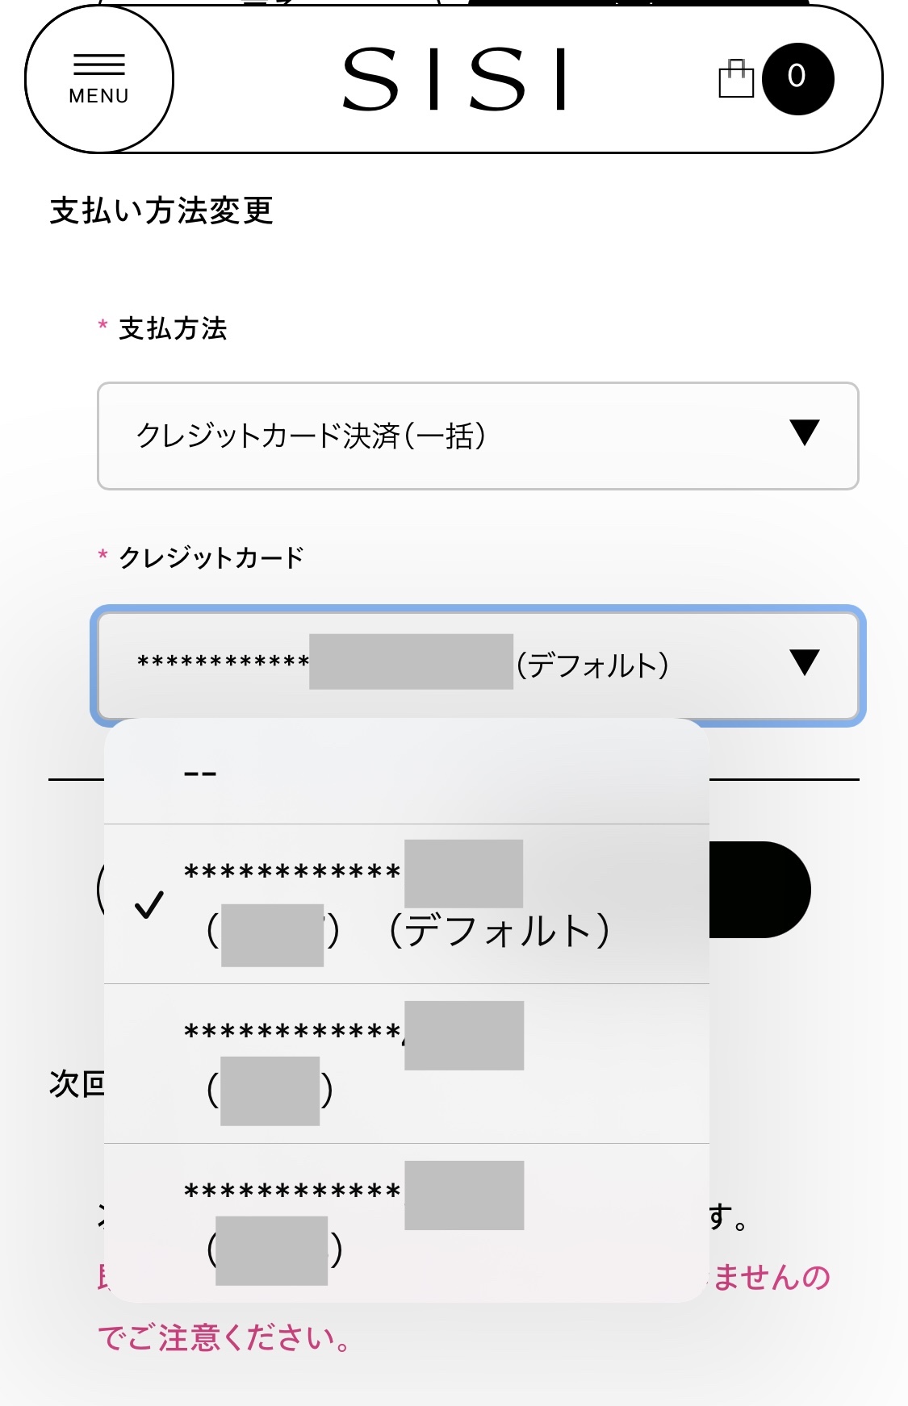
Task: Click the checkmark beside the default card
Action: tap(149, 905)
